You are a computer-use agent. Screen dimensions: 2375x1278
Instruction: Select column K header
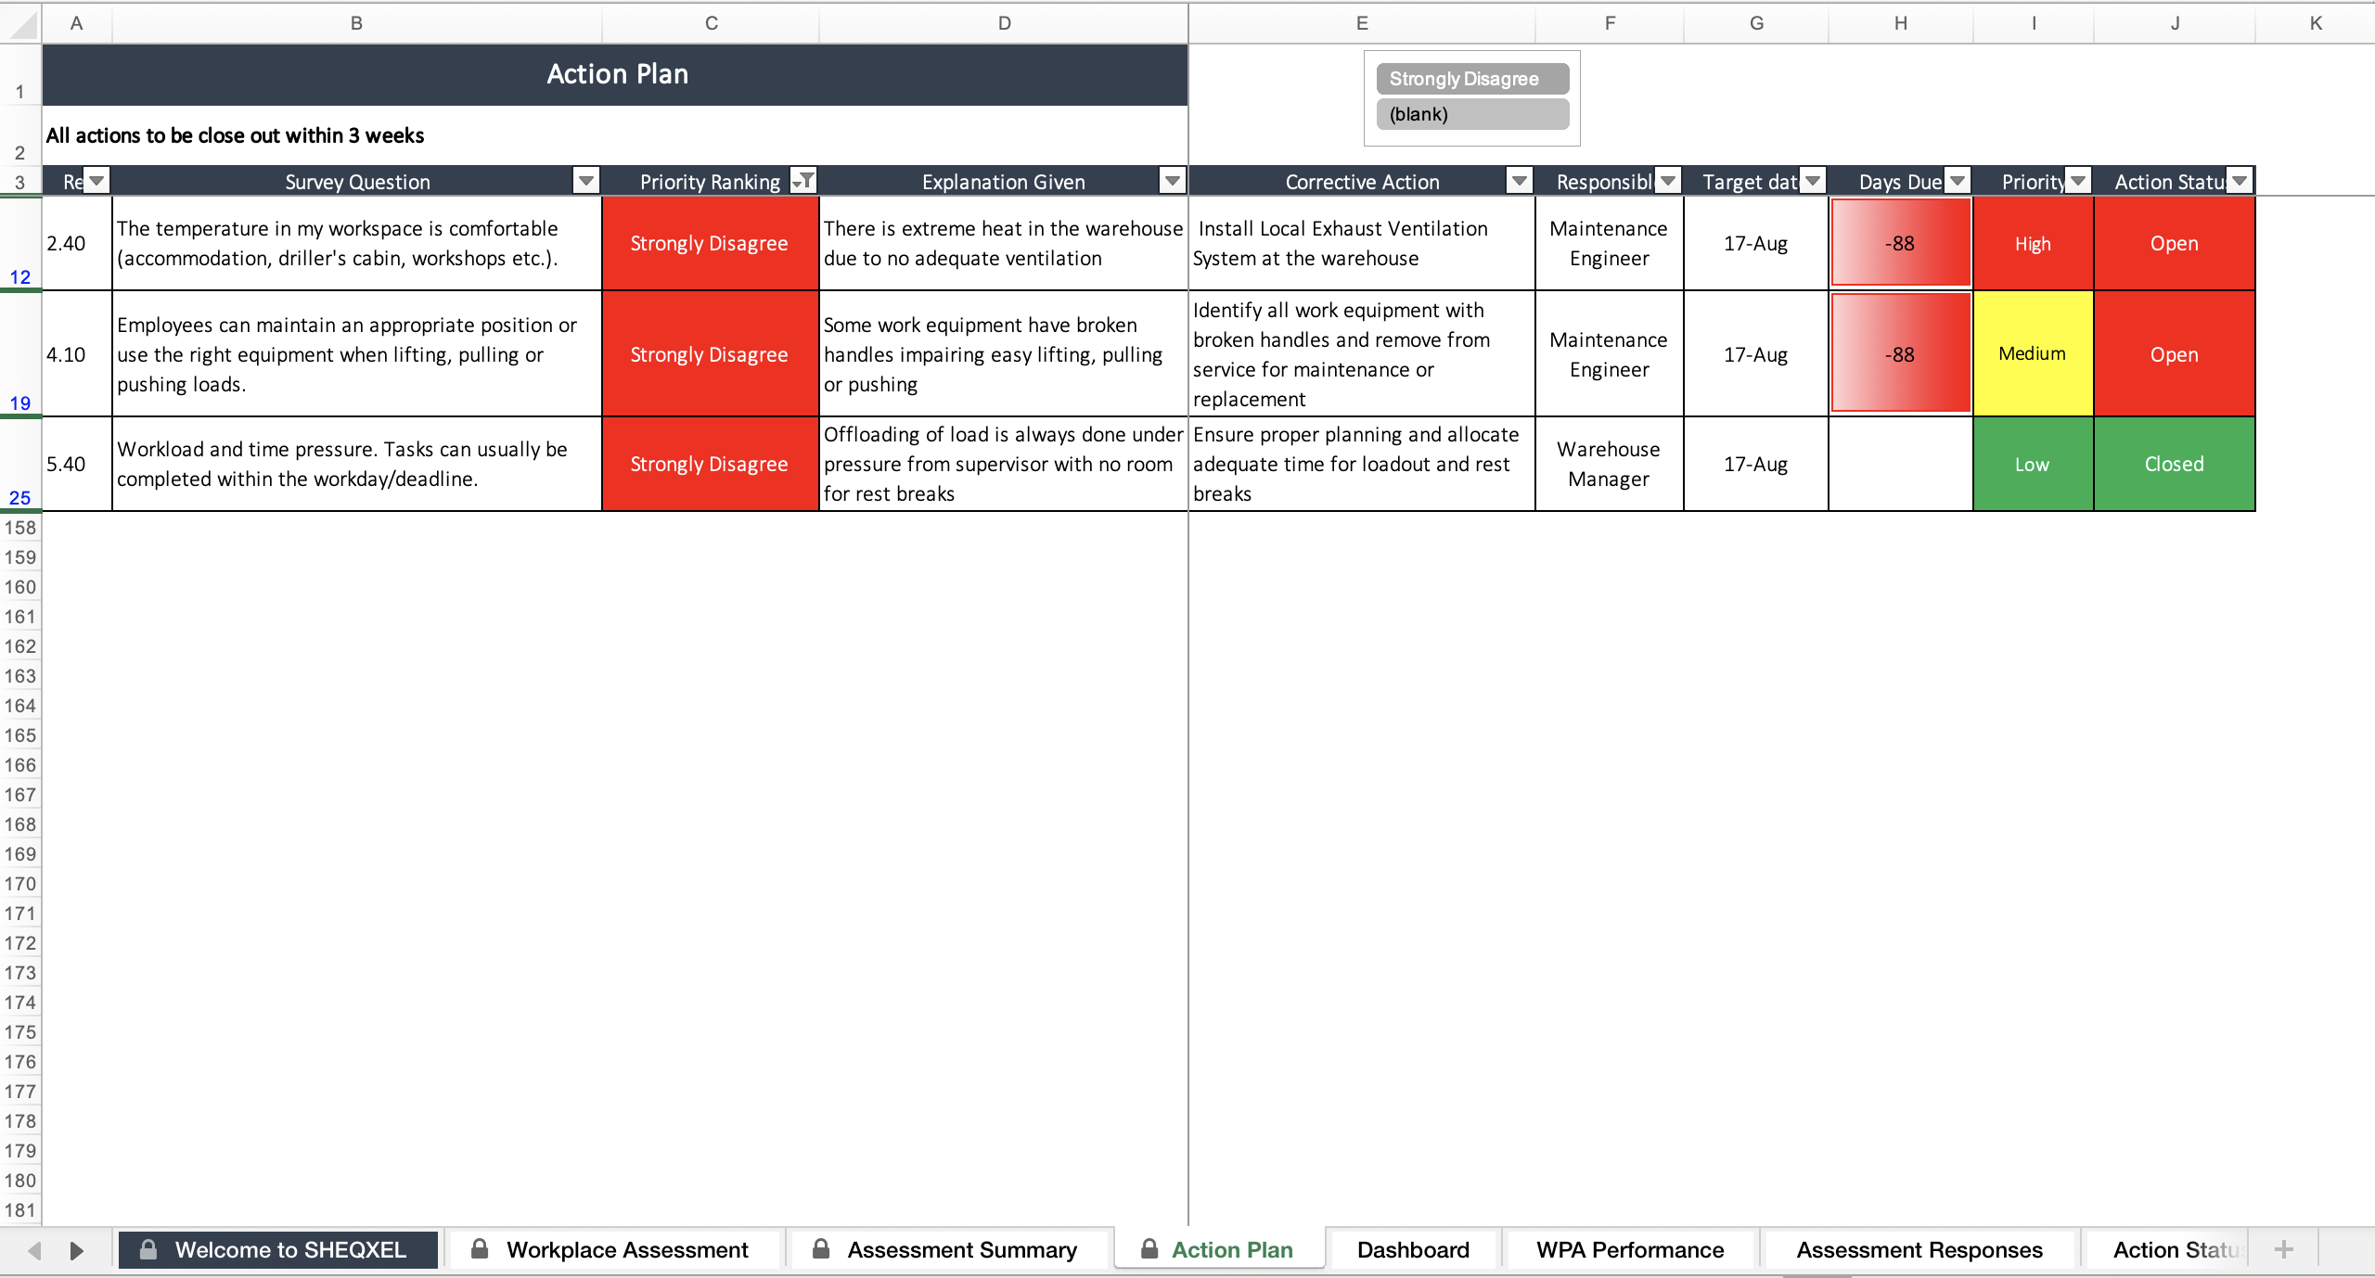click(x=2316, y=23)
